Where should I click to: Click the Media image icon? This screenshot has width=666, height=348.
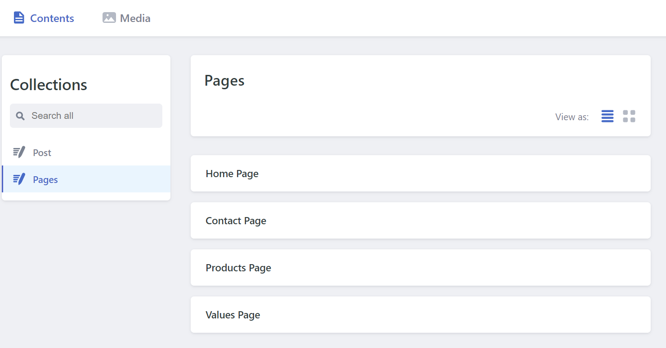click(109, 18)
